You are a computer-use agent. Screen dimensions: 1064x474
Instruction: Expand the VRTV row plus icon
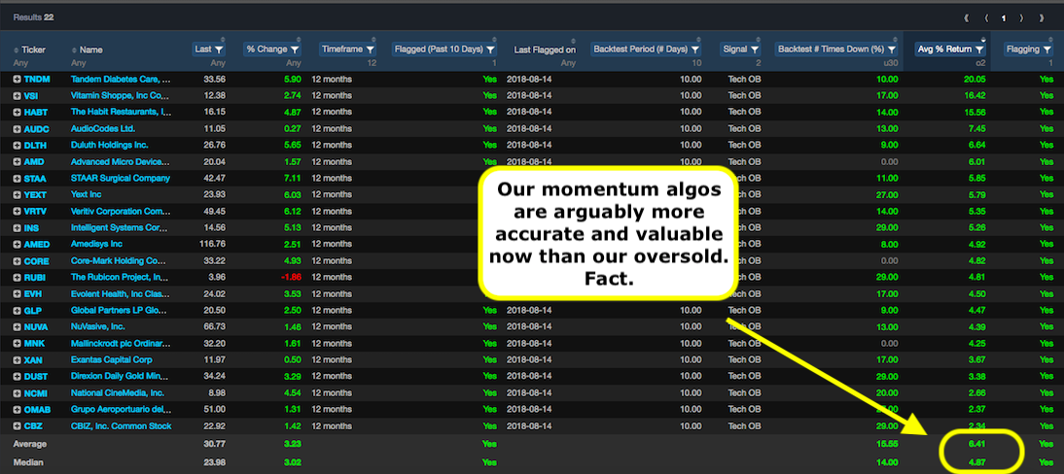pyautogui.click(x=17, y=211)
